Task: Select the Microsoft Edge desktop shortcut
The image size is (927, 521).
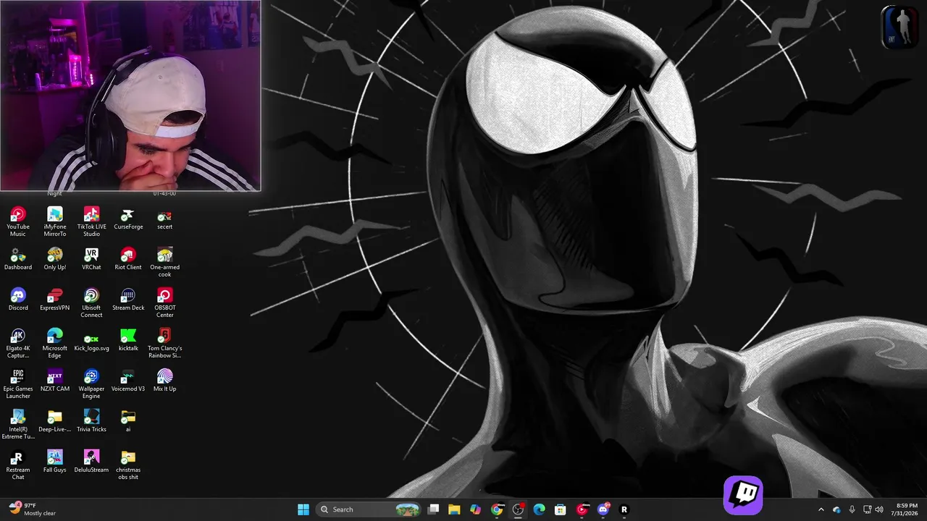Action: (55, 343)
